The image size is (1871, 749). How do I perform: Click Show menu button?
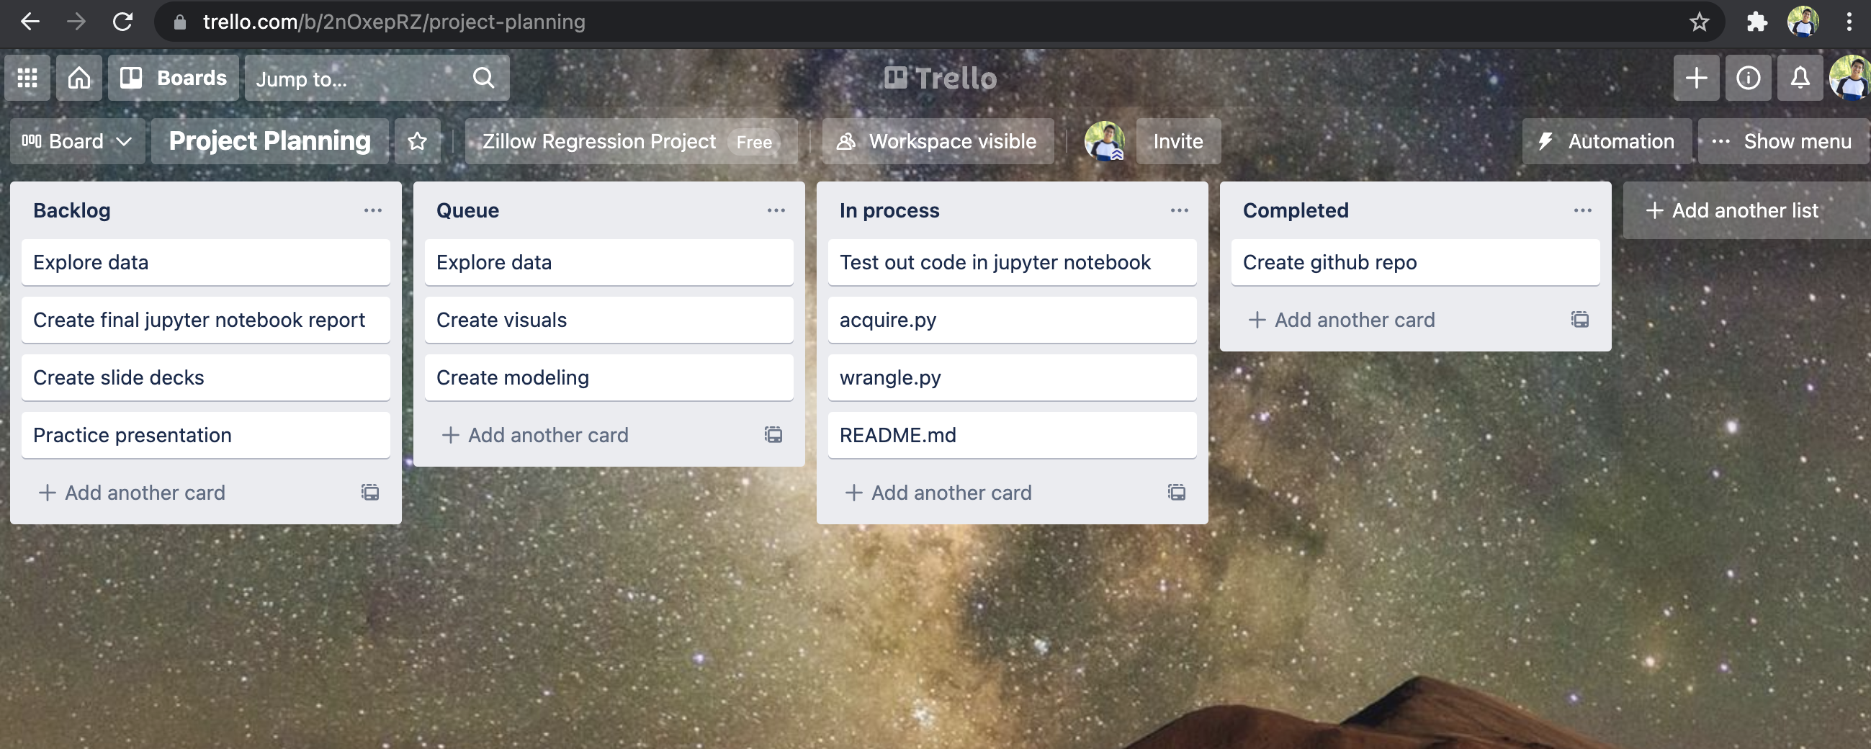(x=1783, y=141)
